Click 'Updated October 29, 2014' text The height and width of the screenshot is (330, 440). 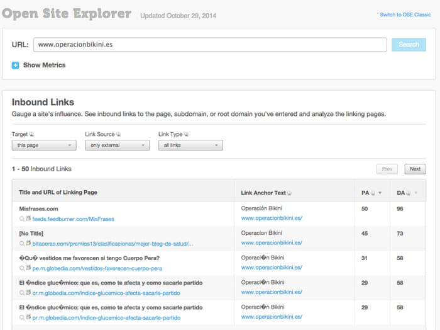(178, 16)
